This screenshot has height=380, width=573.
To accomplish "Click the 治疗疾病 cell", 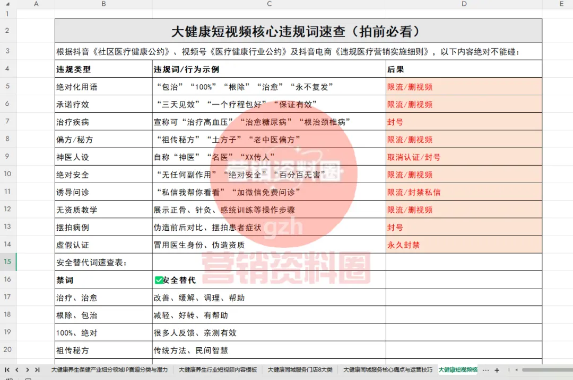I will coord(103,121).
